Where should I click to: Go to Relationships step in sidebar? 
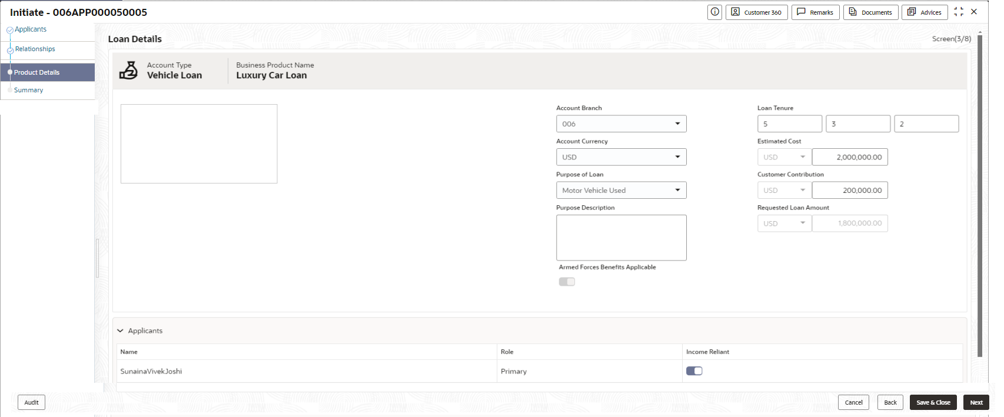point(35,49)
